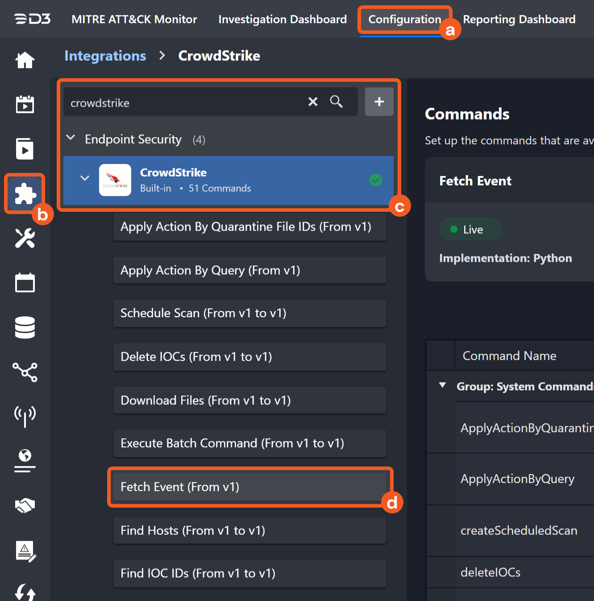This screenshot has height=601, width=594.
Task: Open the calendar icon in the sidebar
Action: coord(25,282)
